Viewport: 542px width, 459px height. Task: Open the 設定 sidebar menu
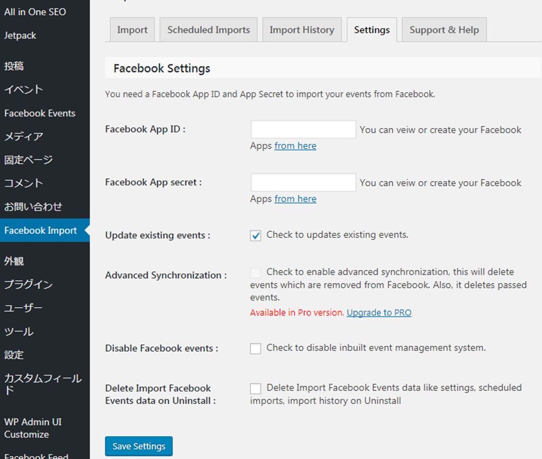pos(14,355)
